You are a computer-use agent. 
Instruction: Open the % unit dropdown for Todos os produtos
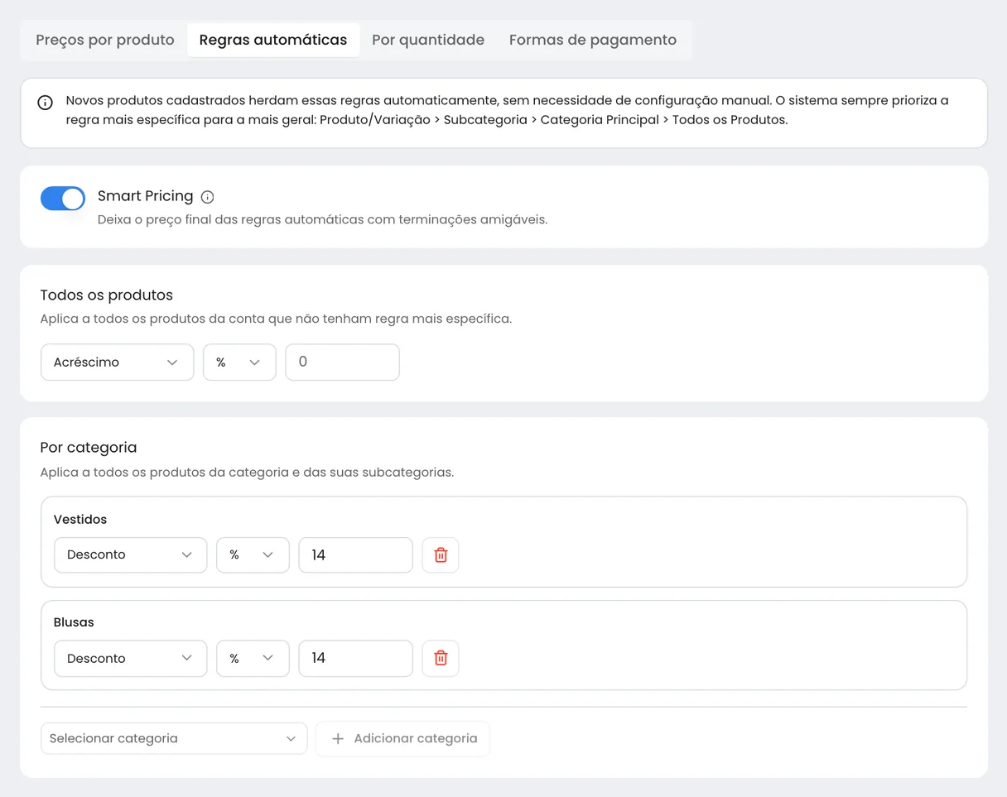coord(239,362)
